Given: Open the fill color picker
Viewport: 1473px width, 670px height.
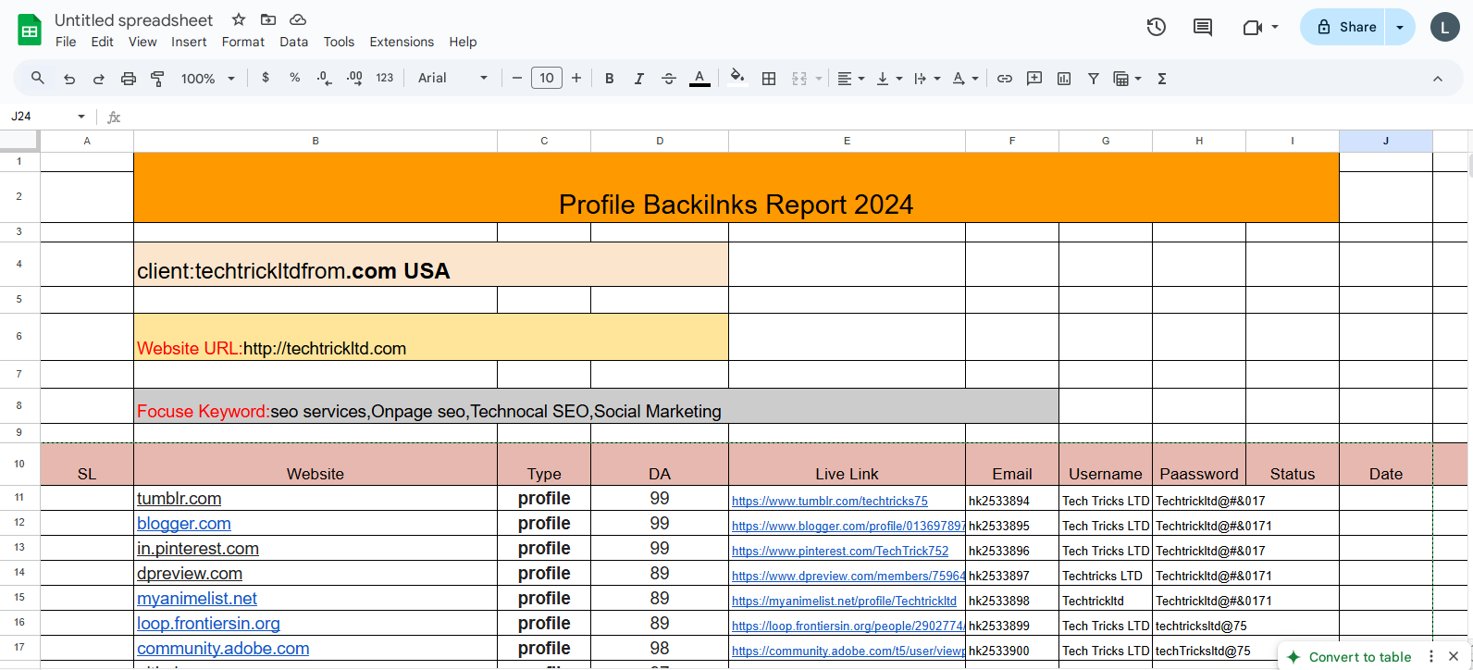Looking at the screenshot, I should [736, 78].
